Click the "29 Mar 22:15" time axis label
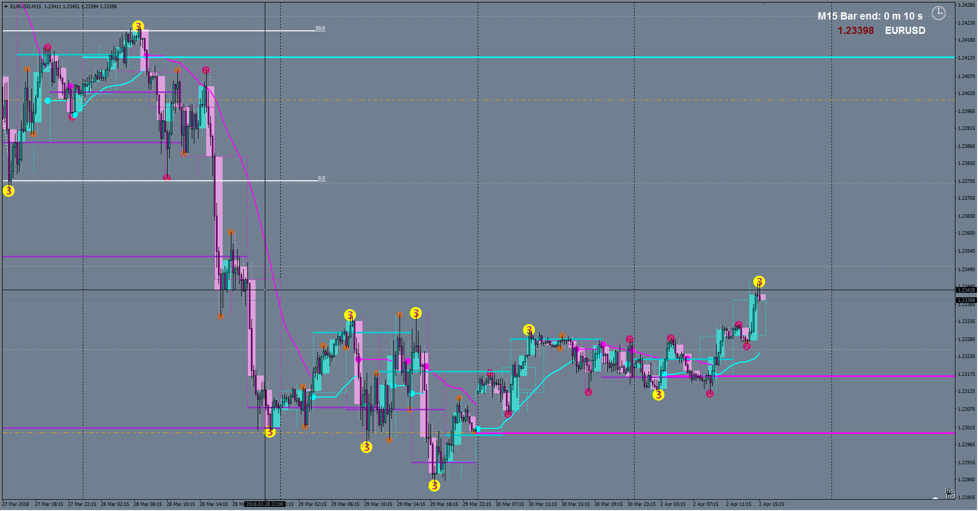978x511 pixels. [477, 504]
